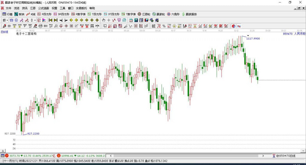Select the Gann fan lines tool

coord(110,26)
